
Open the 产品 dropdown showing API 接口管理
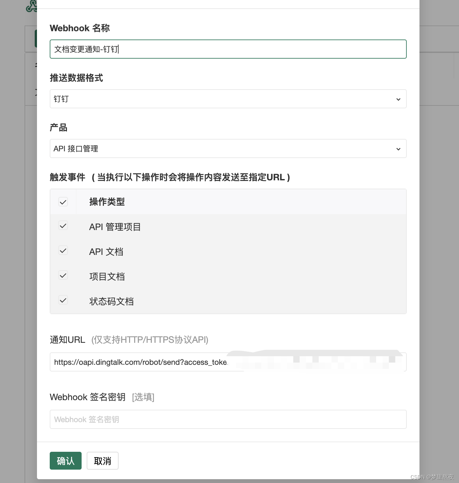(228, 148)
